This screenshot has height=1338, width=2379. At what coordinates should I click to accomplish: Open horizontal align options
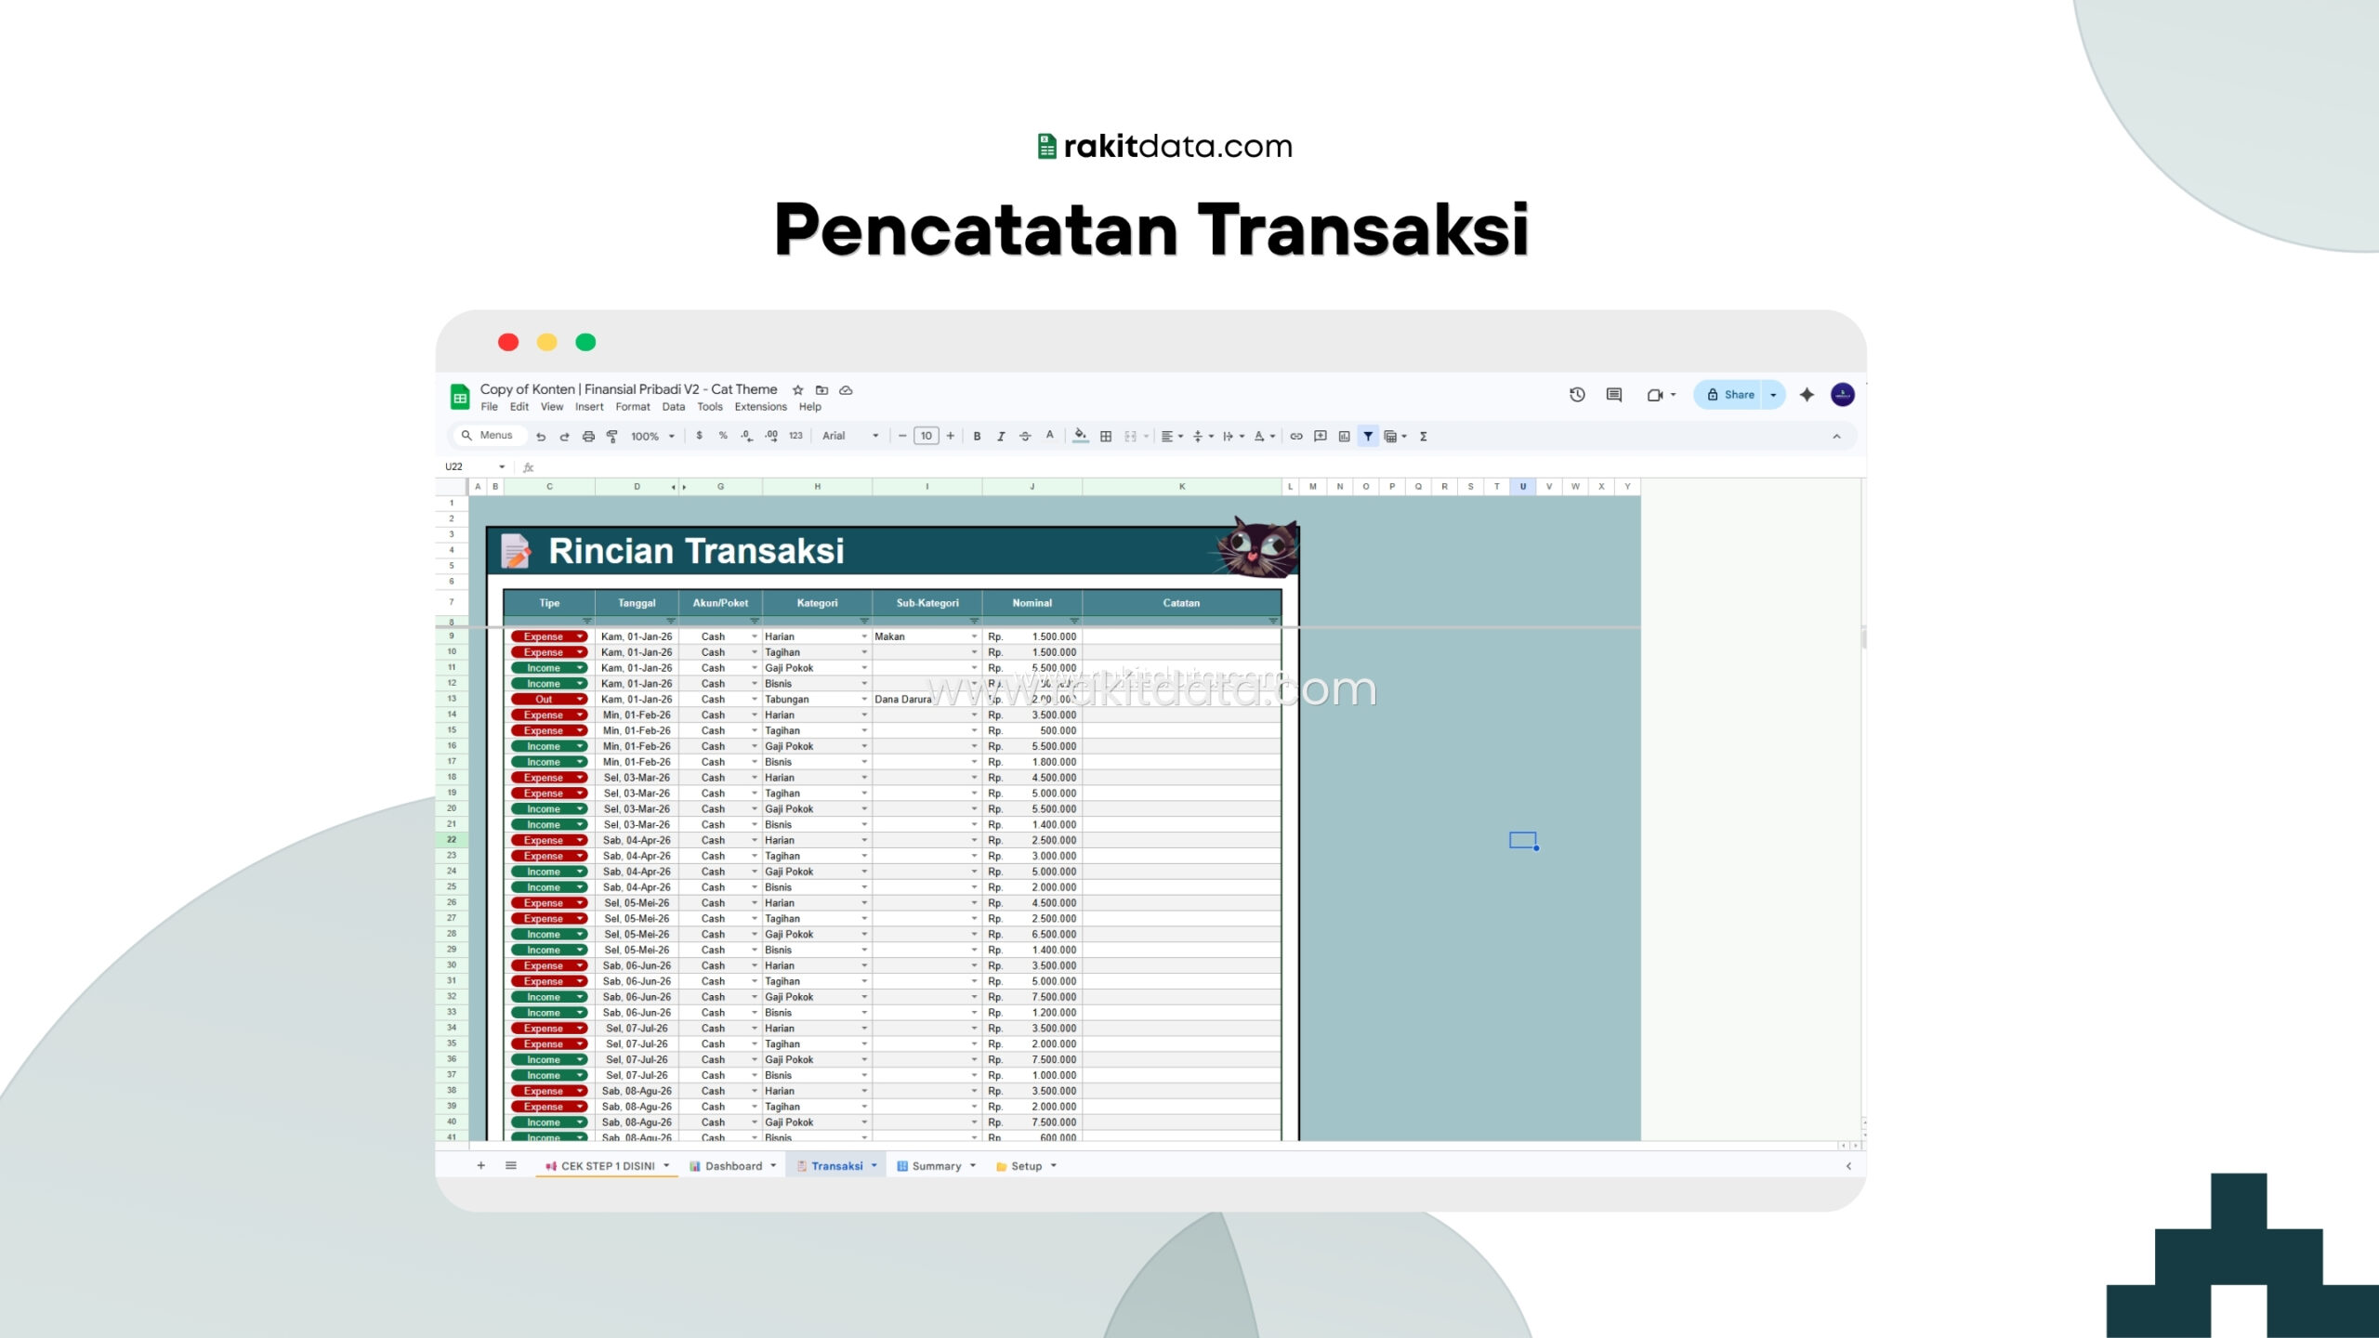click(1172, 436)
